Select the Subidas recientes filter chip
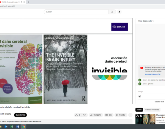Image resolution: width=165 pixels, height=129 pixels. 152,110
